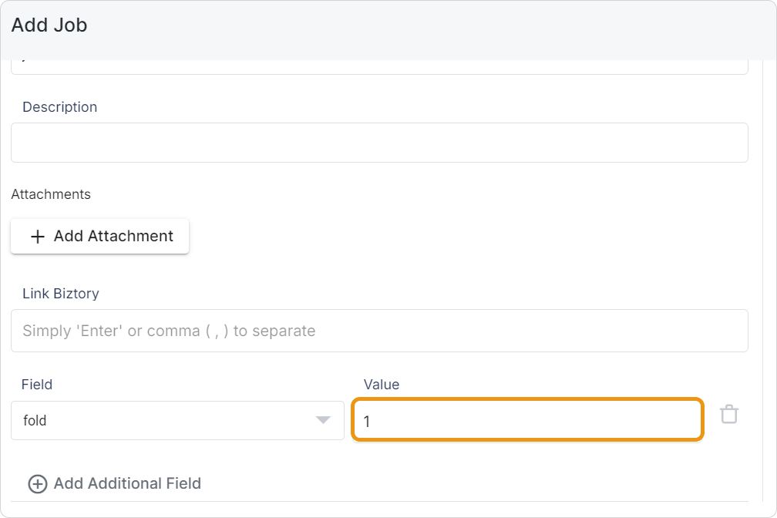Click the Attachments section label
Viewport: 777px width, 518px height.
[x=51, y=194]
